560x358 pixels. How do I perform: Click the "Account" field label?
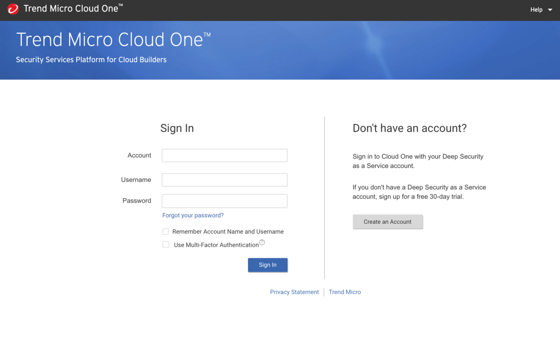(140, 156)
